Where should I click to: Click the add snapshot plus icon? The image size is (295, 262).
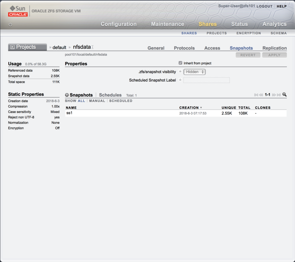click(67, 95)
